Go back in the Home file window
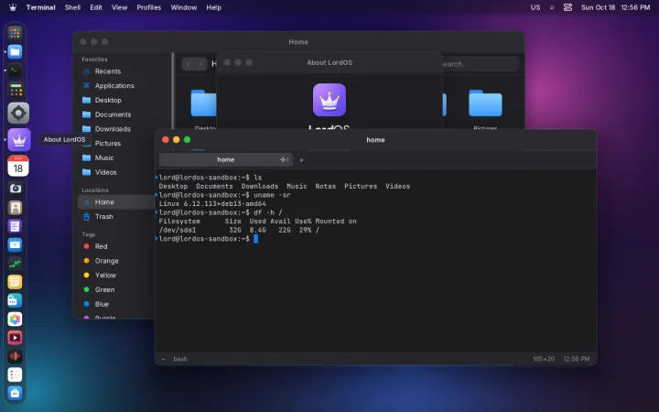The width and height of the screenshot is (659, 412). pyautogui.click(x=189, y=64)
